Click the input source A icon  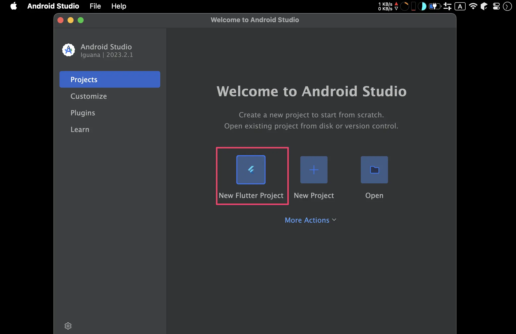pos(460,6)
